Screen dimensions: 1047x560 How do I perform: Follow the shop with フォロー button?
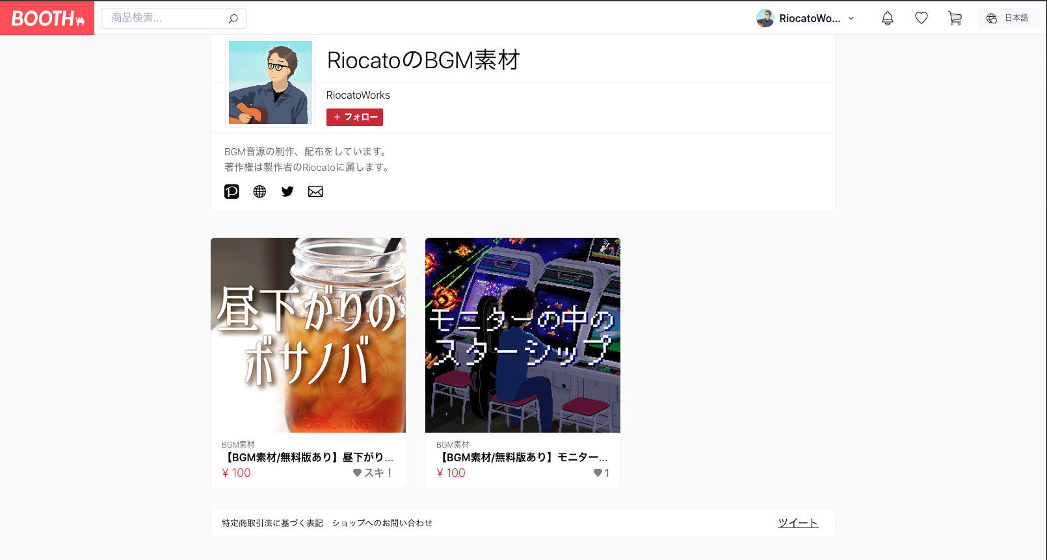(354, 117)
